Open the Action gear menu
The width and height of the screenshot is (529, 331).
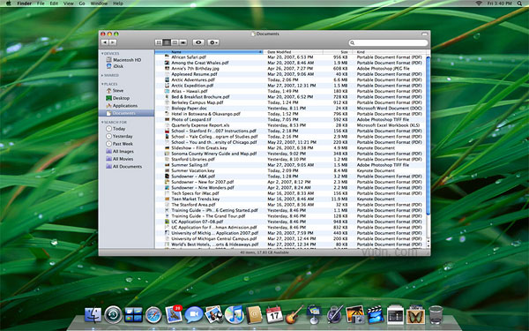212,42
